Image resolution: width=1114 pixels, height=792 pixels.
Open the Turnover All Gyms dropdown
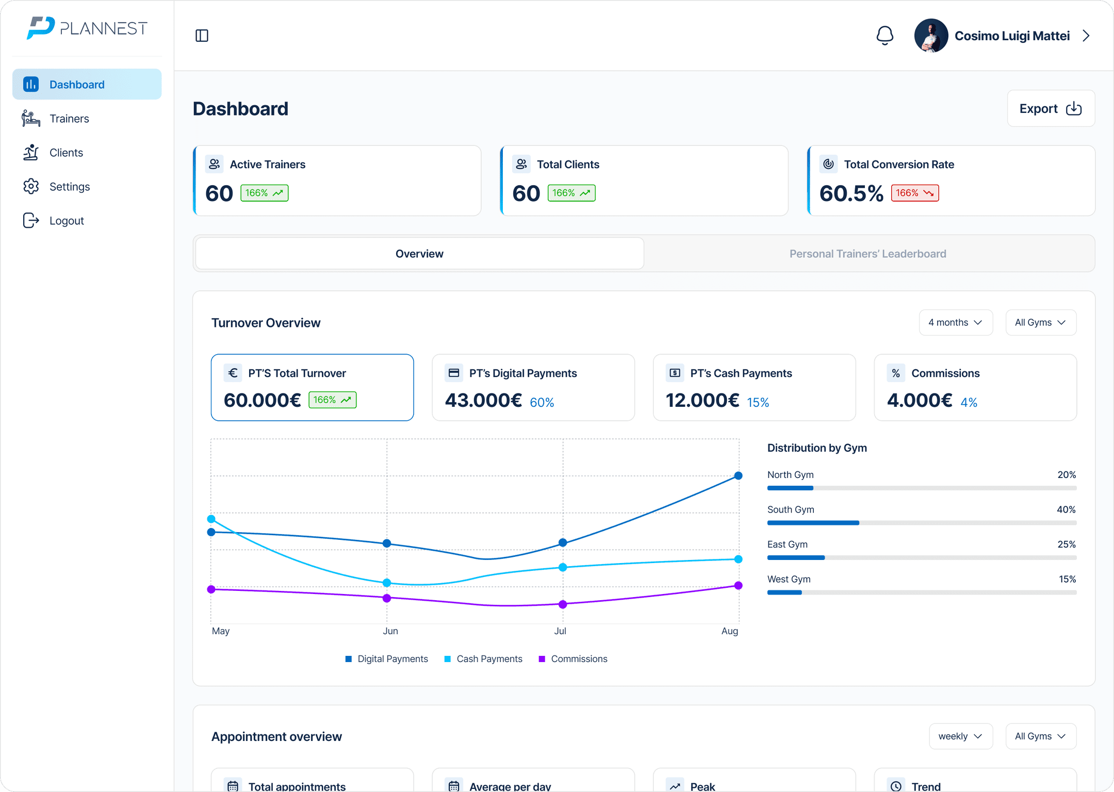coord(1040,322)
